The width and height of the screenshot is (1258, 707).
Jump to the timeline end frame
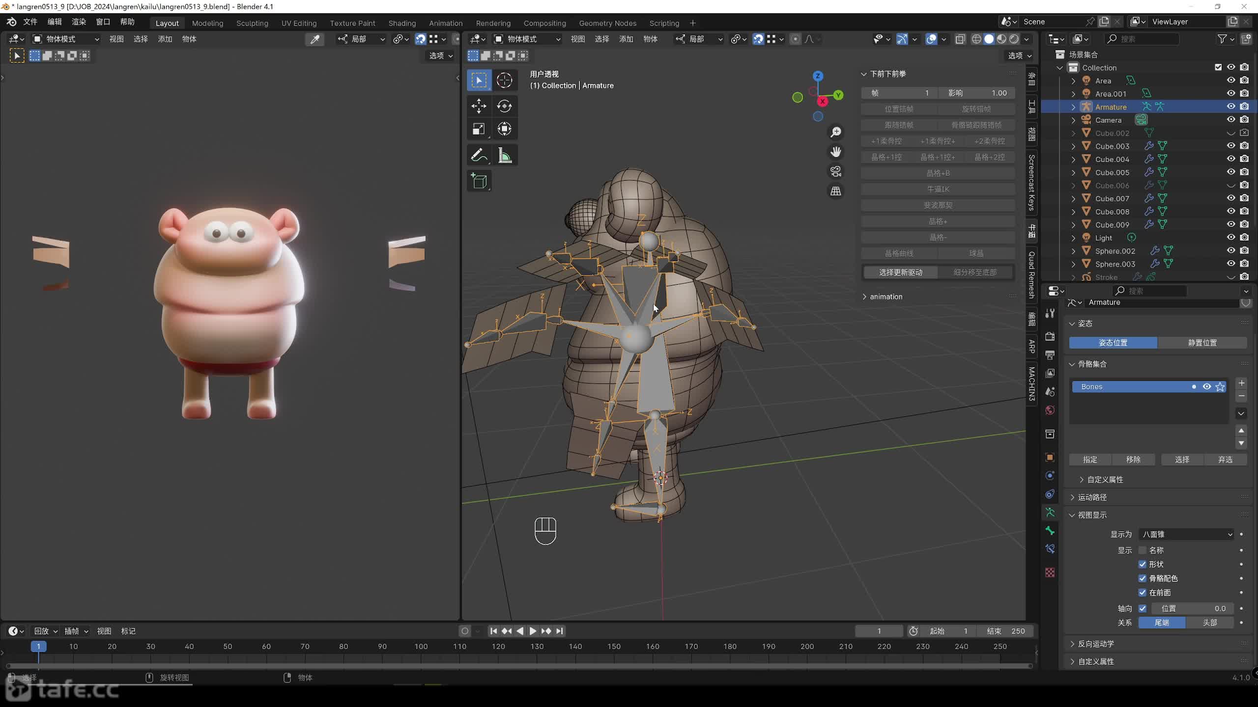coord(559,631)
